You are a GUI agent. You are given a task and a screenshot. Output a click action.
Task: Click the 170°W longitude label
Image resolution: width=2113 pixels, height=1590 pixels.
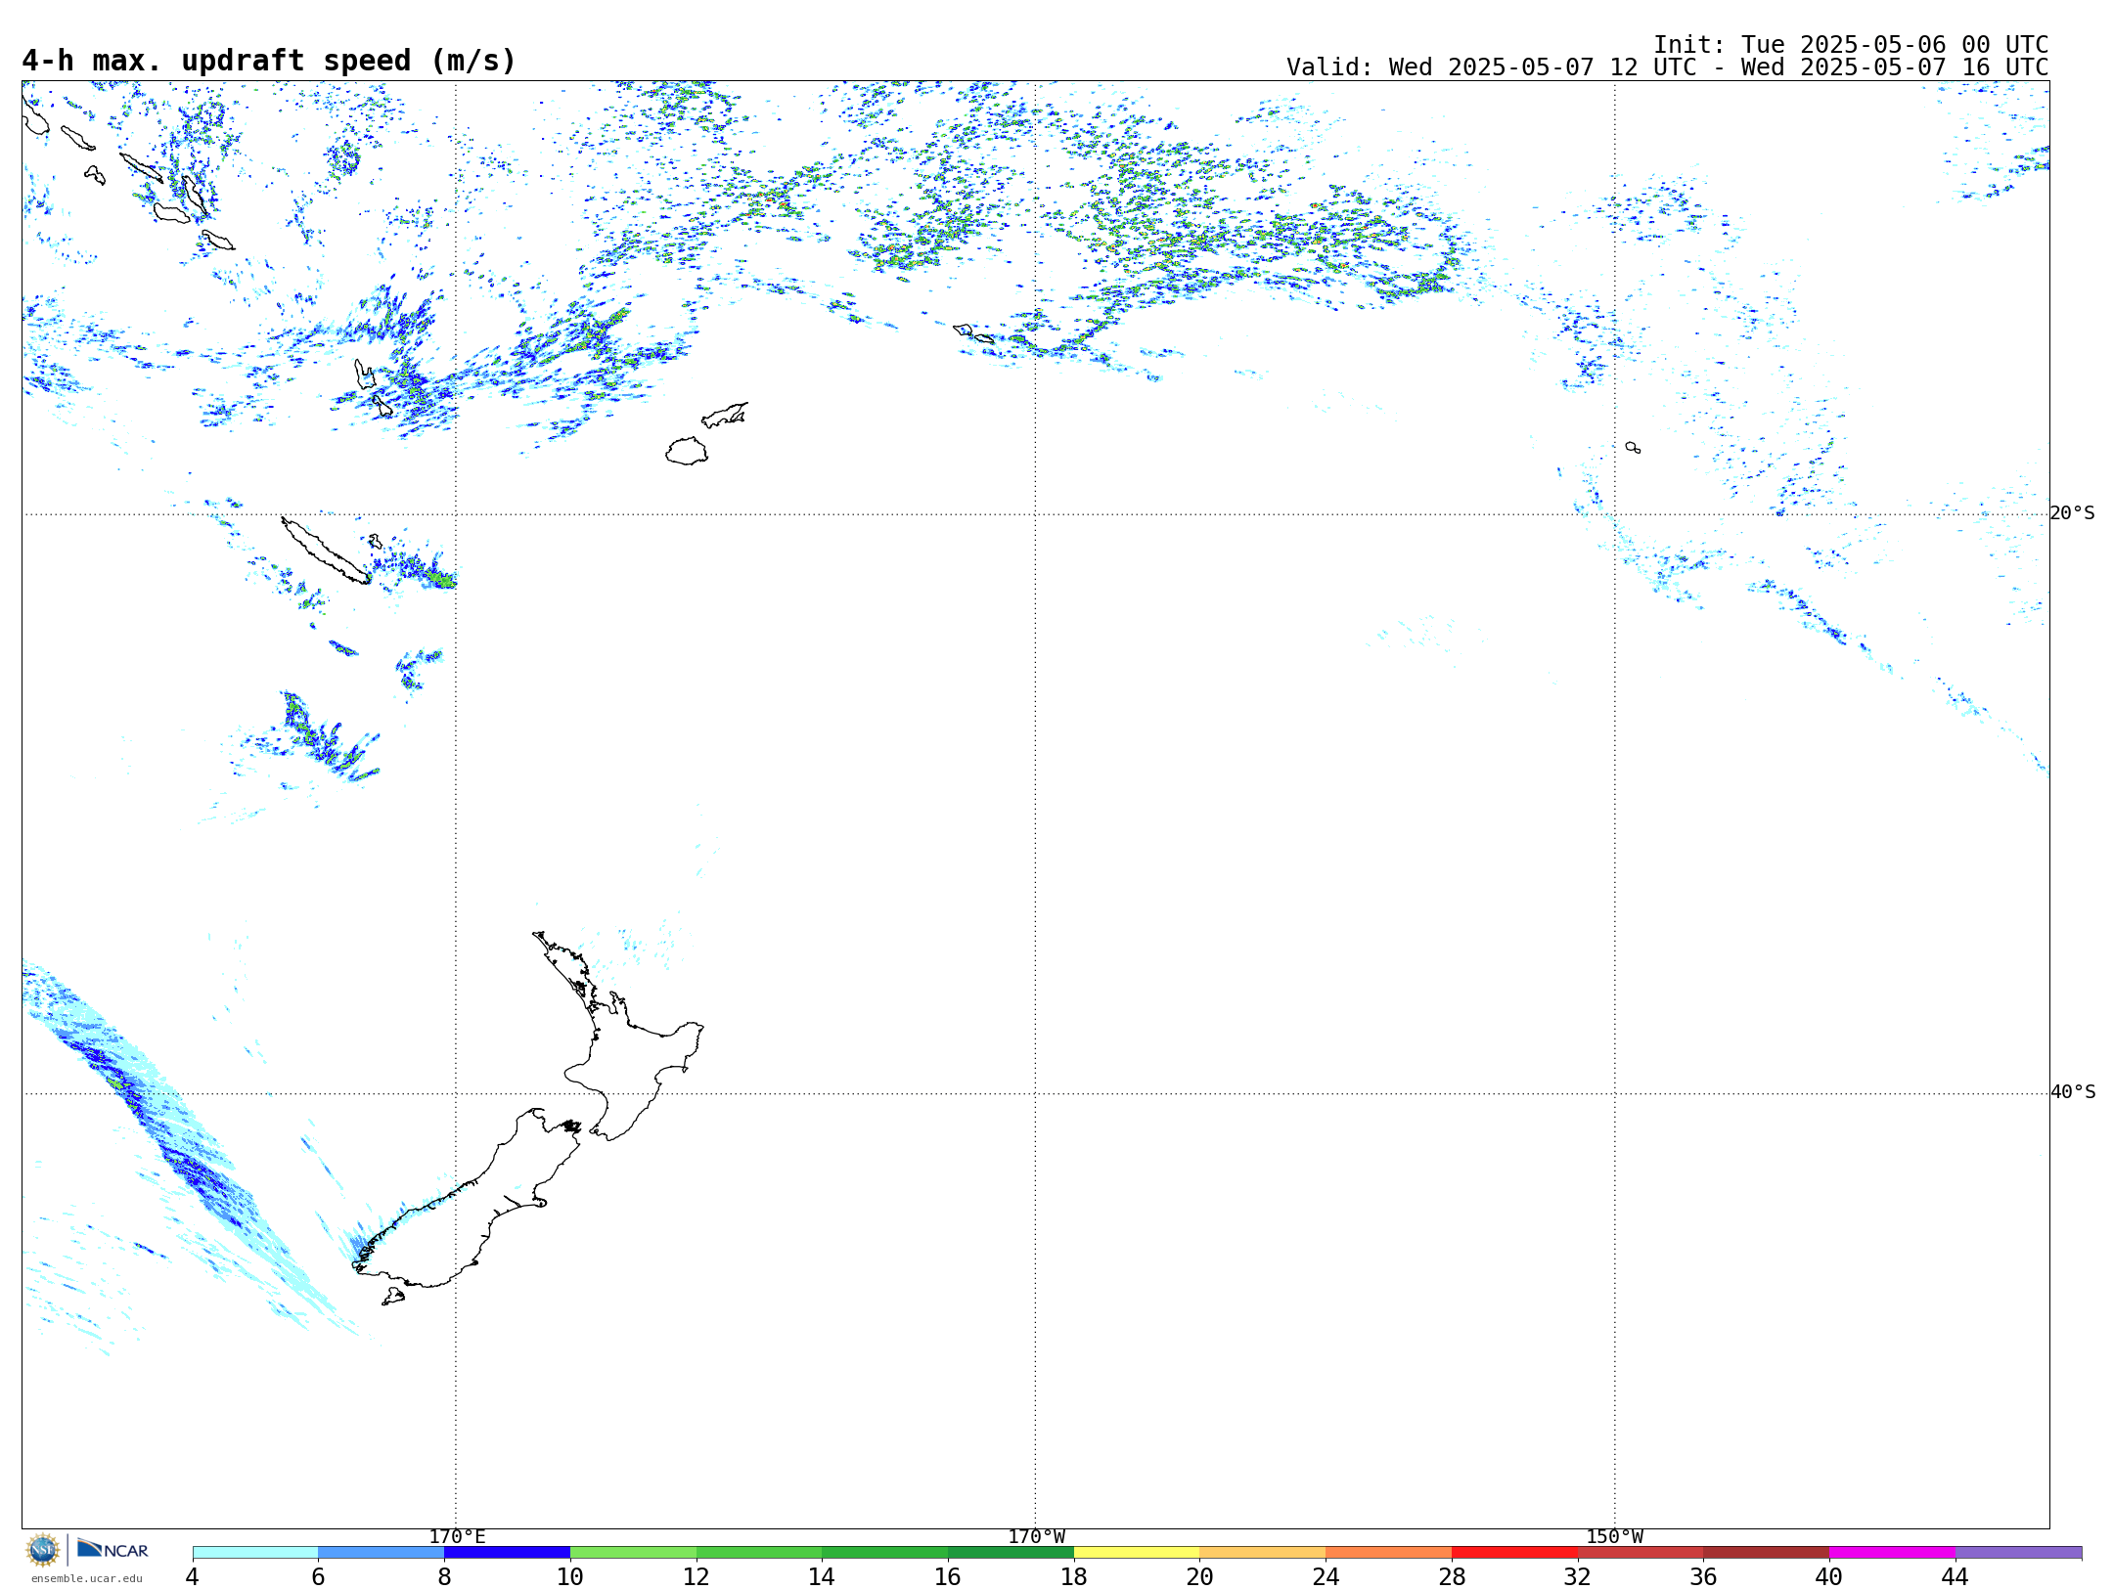point(1037,1537)
